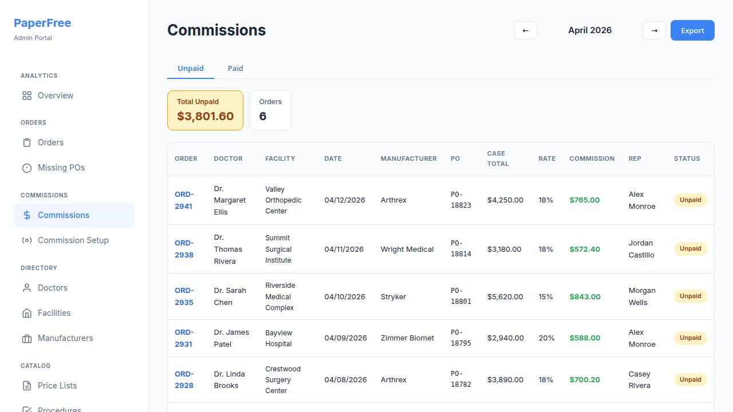Click the Commissions dollar sign icon

click(27, 215)
